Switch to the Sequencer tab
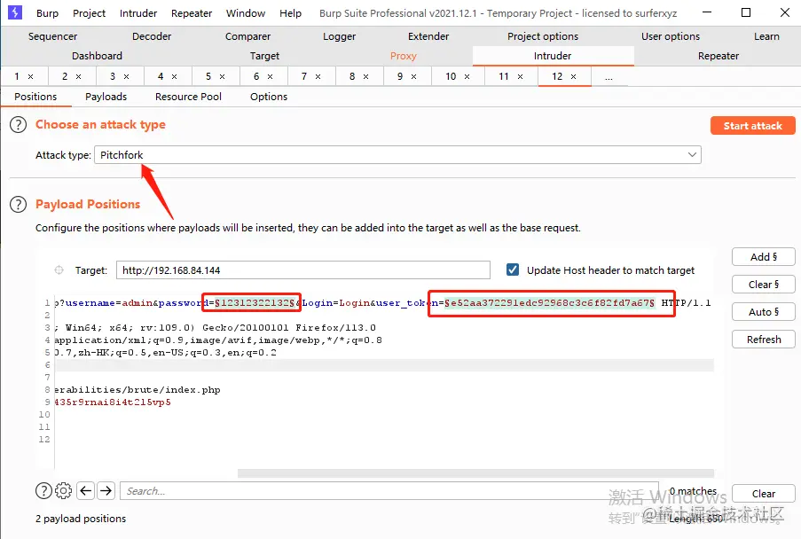 click(52, 36)
